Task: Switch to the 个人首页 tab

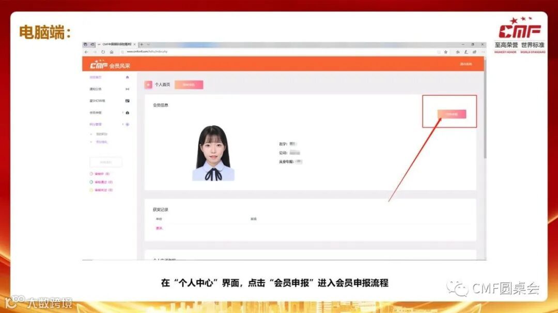Action: click(x=162, y=85)
